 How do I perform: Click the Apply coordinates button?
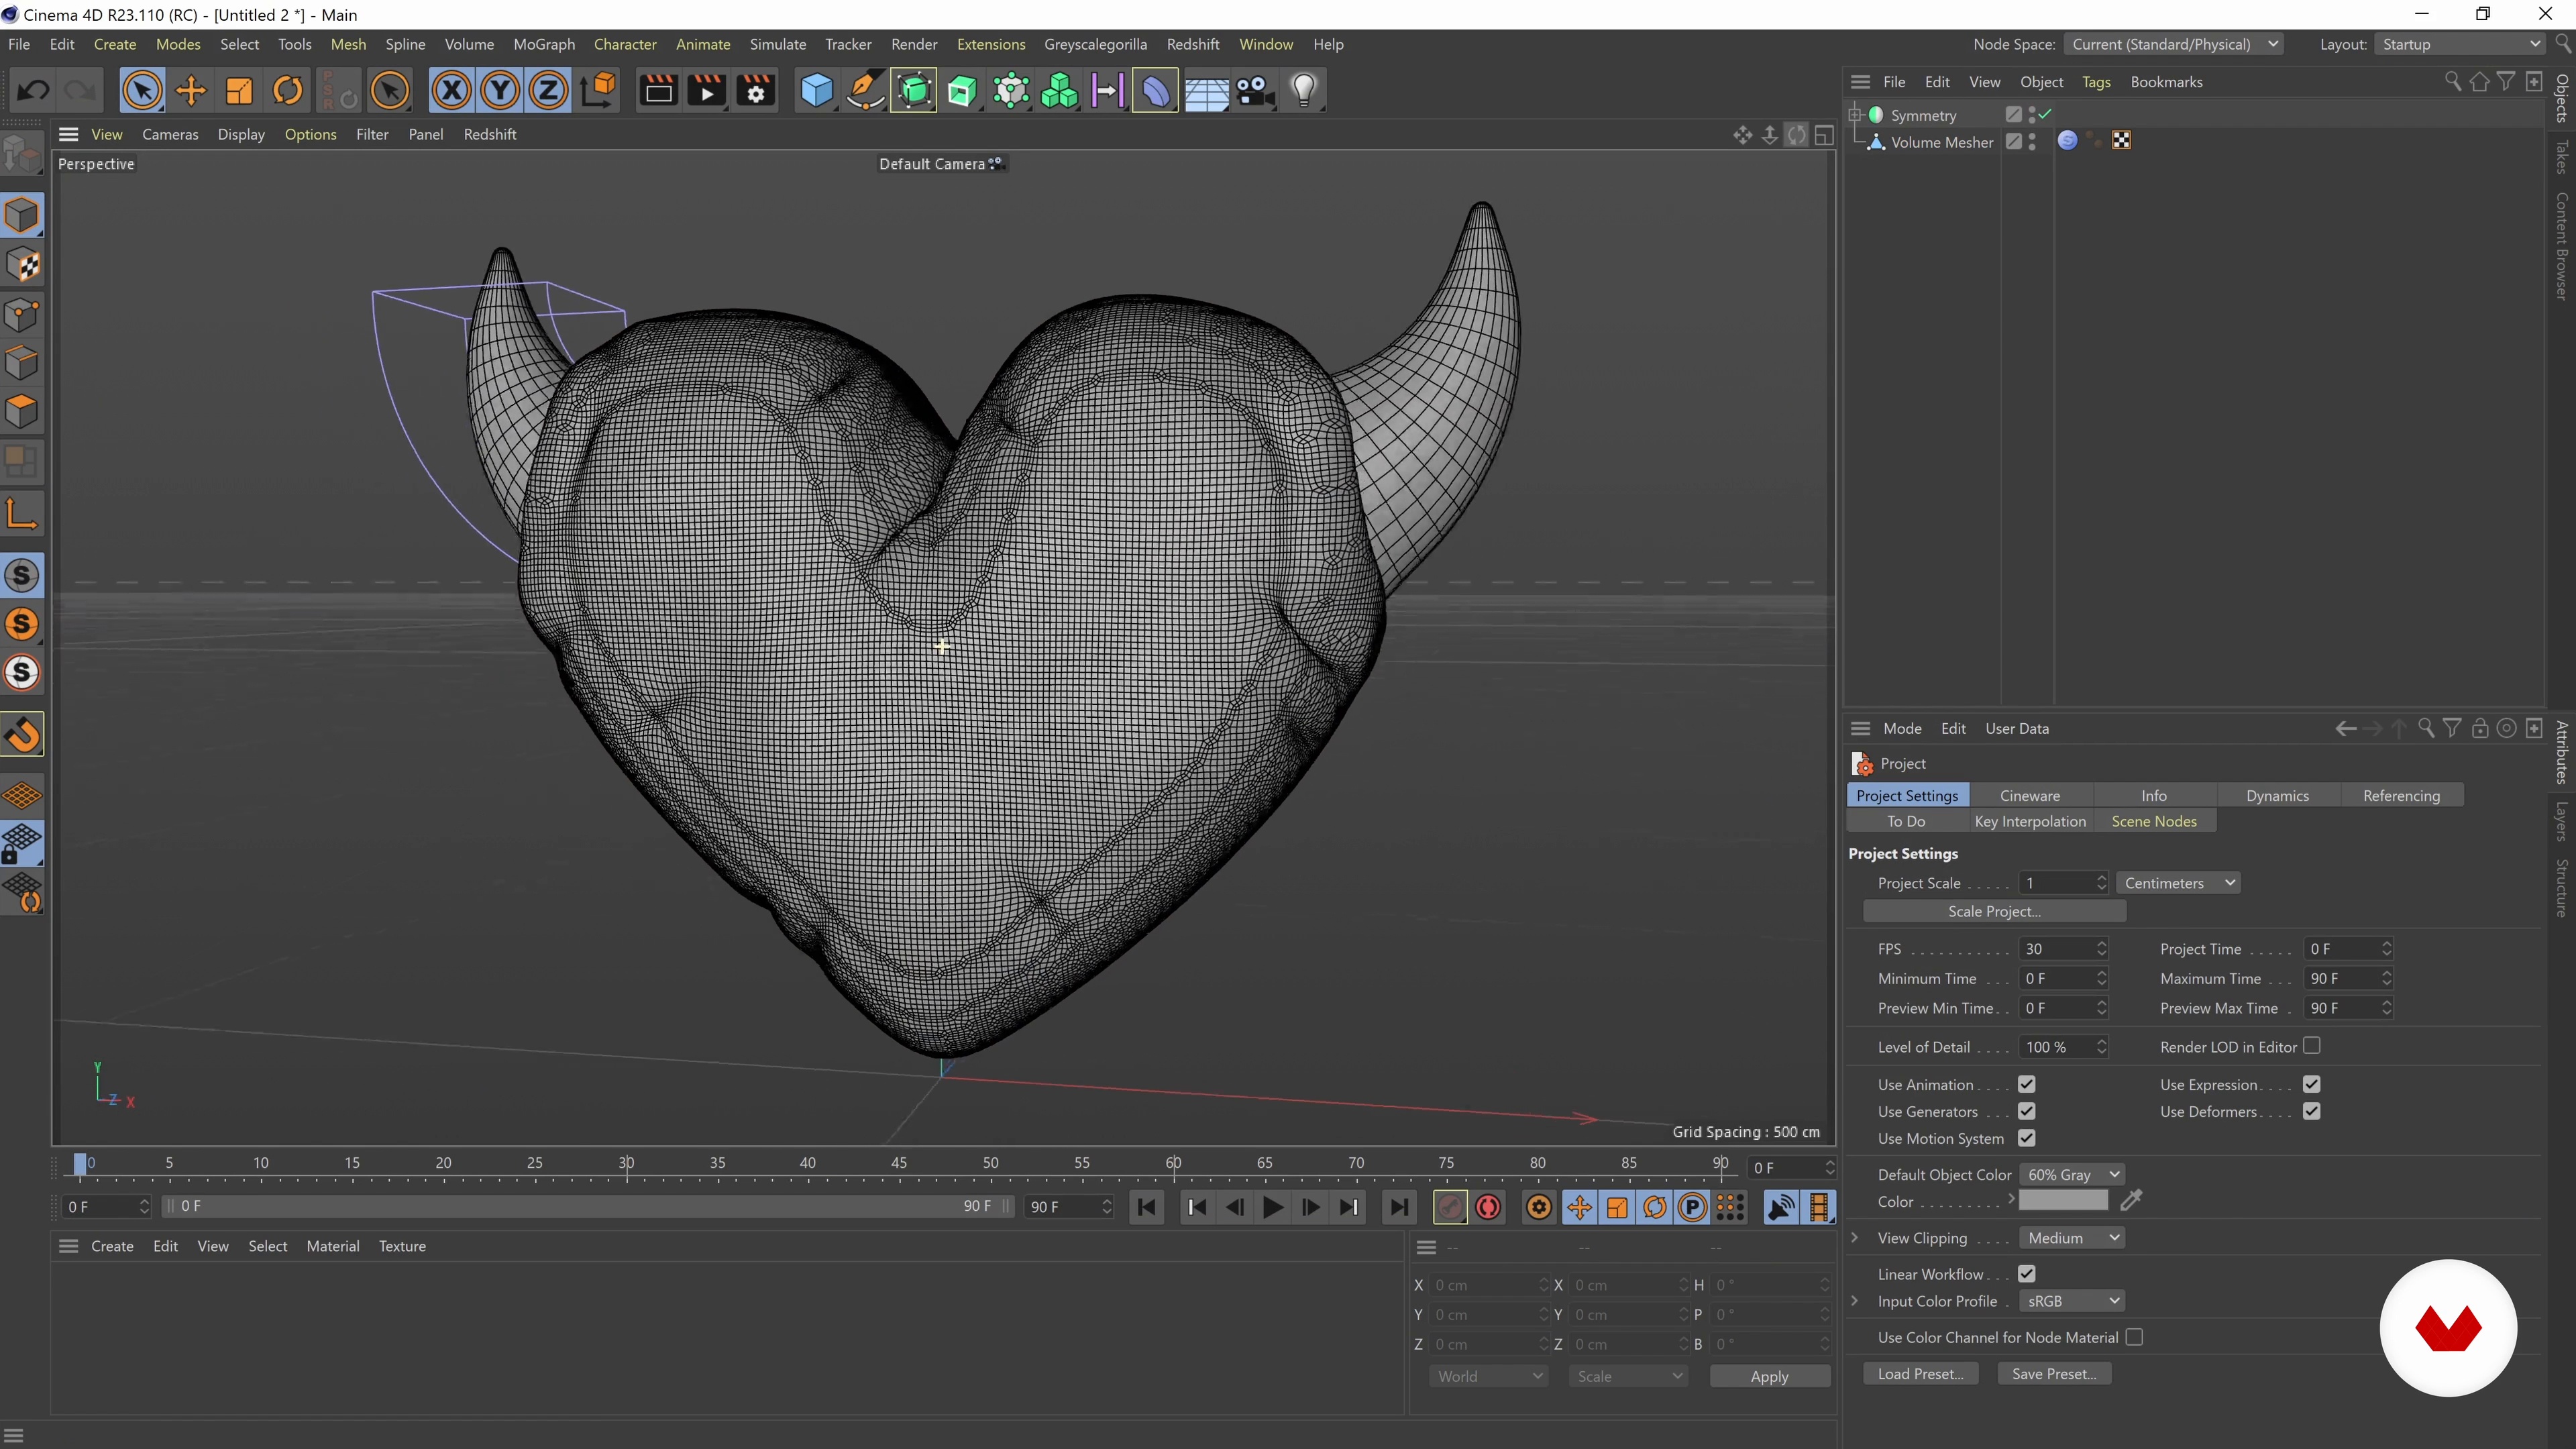coord(1770,1377)
